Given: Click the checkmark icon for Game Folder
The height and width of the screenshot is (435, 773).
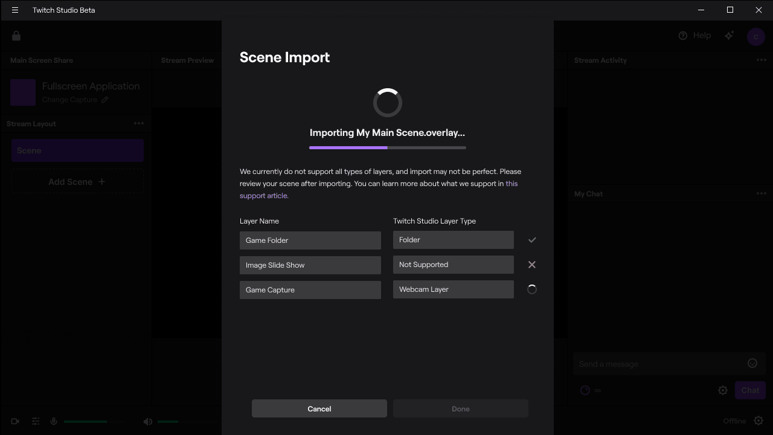Looking at the screenshot, I should 532,240.
